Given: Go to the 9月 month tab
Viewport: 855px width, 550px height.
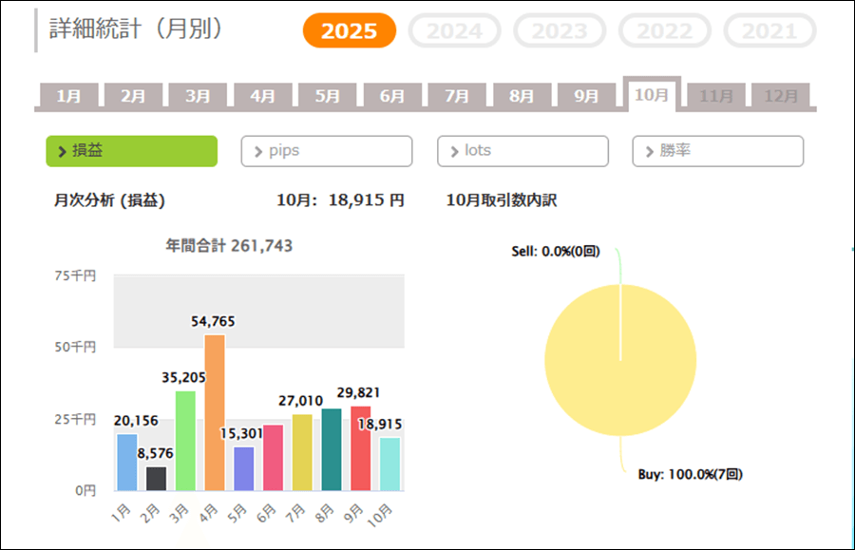Looking at the screenshot, I should coord(586,96).
